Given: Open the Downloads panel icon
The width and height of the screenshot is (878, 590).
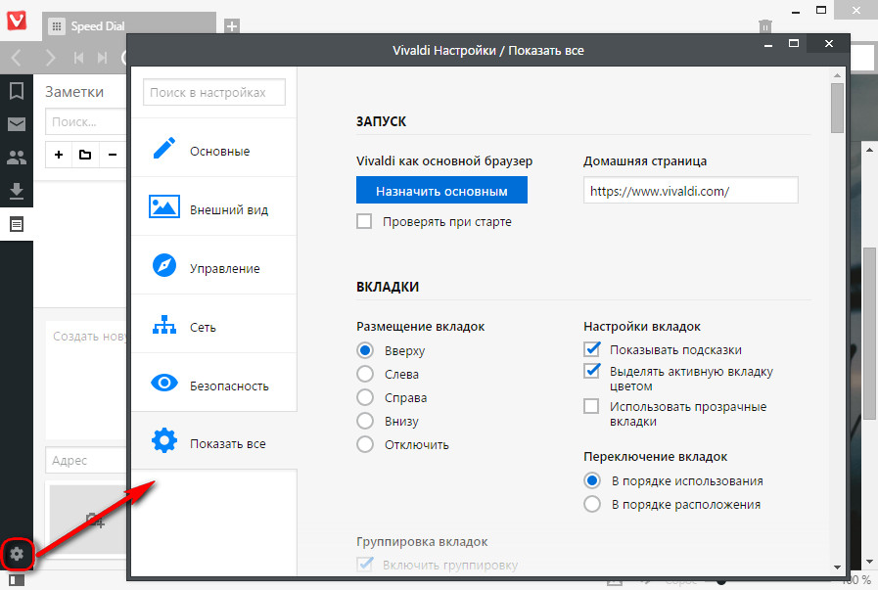Looking at the screenshot, I should [x=17, y=192].
